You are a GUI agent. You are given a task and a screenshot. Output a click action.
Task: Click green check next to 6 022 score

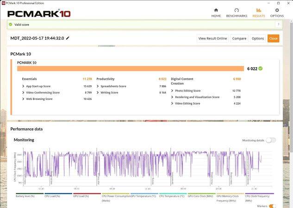[x=261, y=69]
